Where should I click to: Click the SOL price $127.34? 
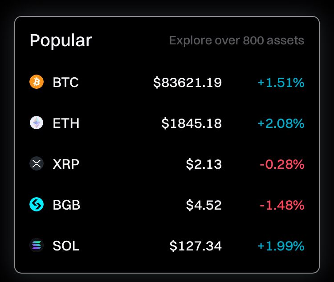[x=196, y=246]
